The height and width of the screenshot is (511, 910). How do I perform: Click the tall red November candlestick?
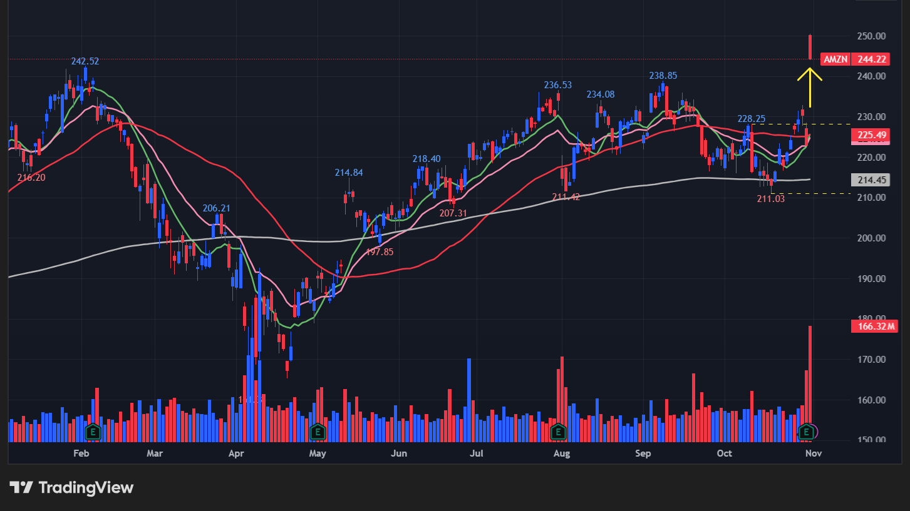click(810, 47)
